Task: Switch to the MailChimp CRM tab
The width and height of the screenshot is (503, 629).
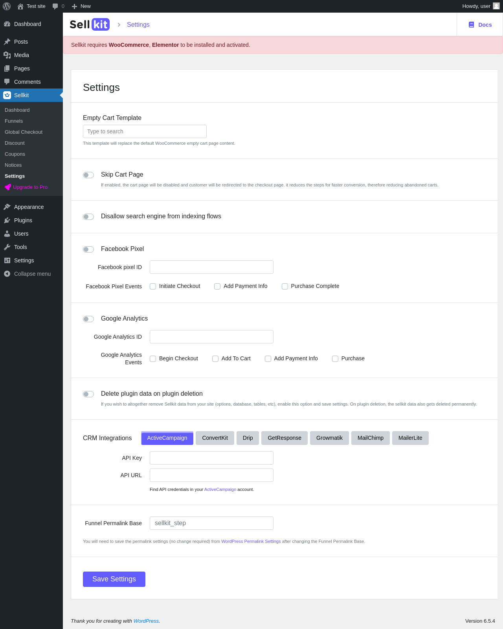Action: (x=371, y=438)
